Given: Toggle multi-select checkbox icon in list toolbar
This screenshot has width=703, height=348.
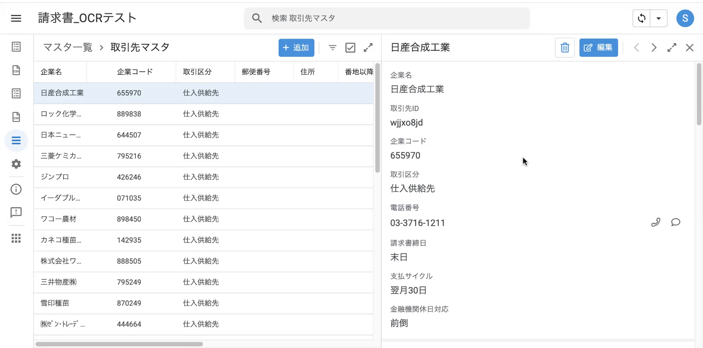Looking at the screenshot, I should [x=350, y=48].
